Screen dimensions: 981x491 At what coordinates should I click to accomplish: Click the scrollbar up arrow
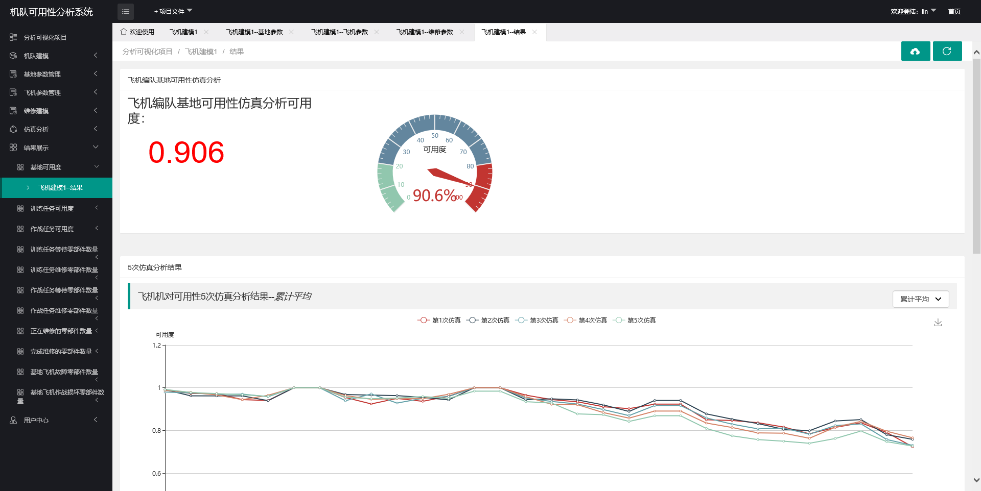click(x=976, y=52)
